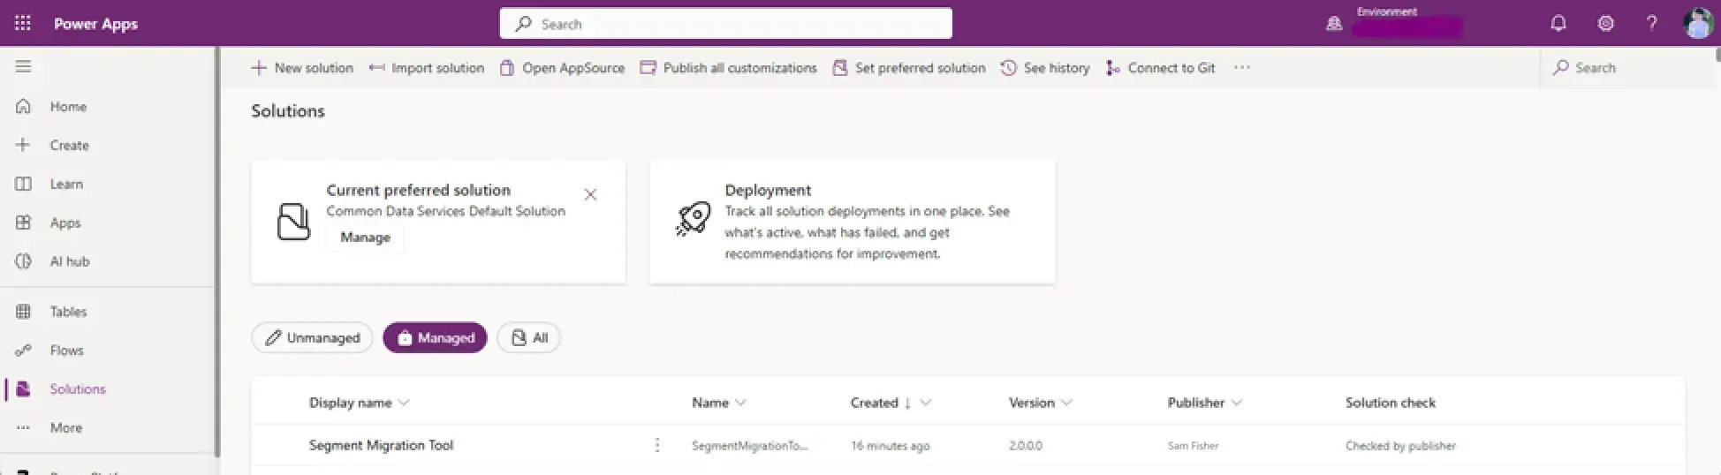Click the Solutions icon in sidebar

point(24,388)
